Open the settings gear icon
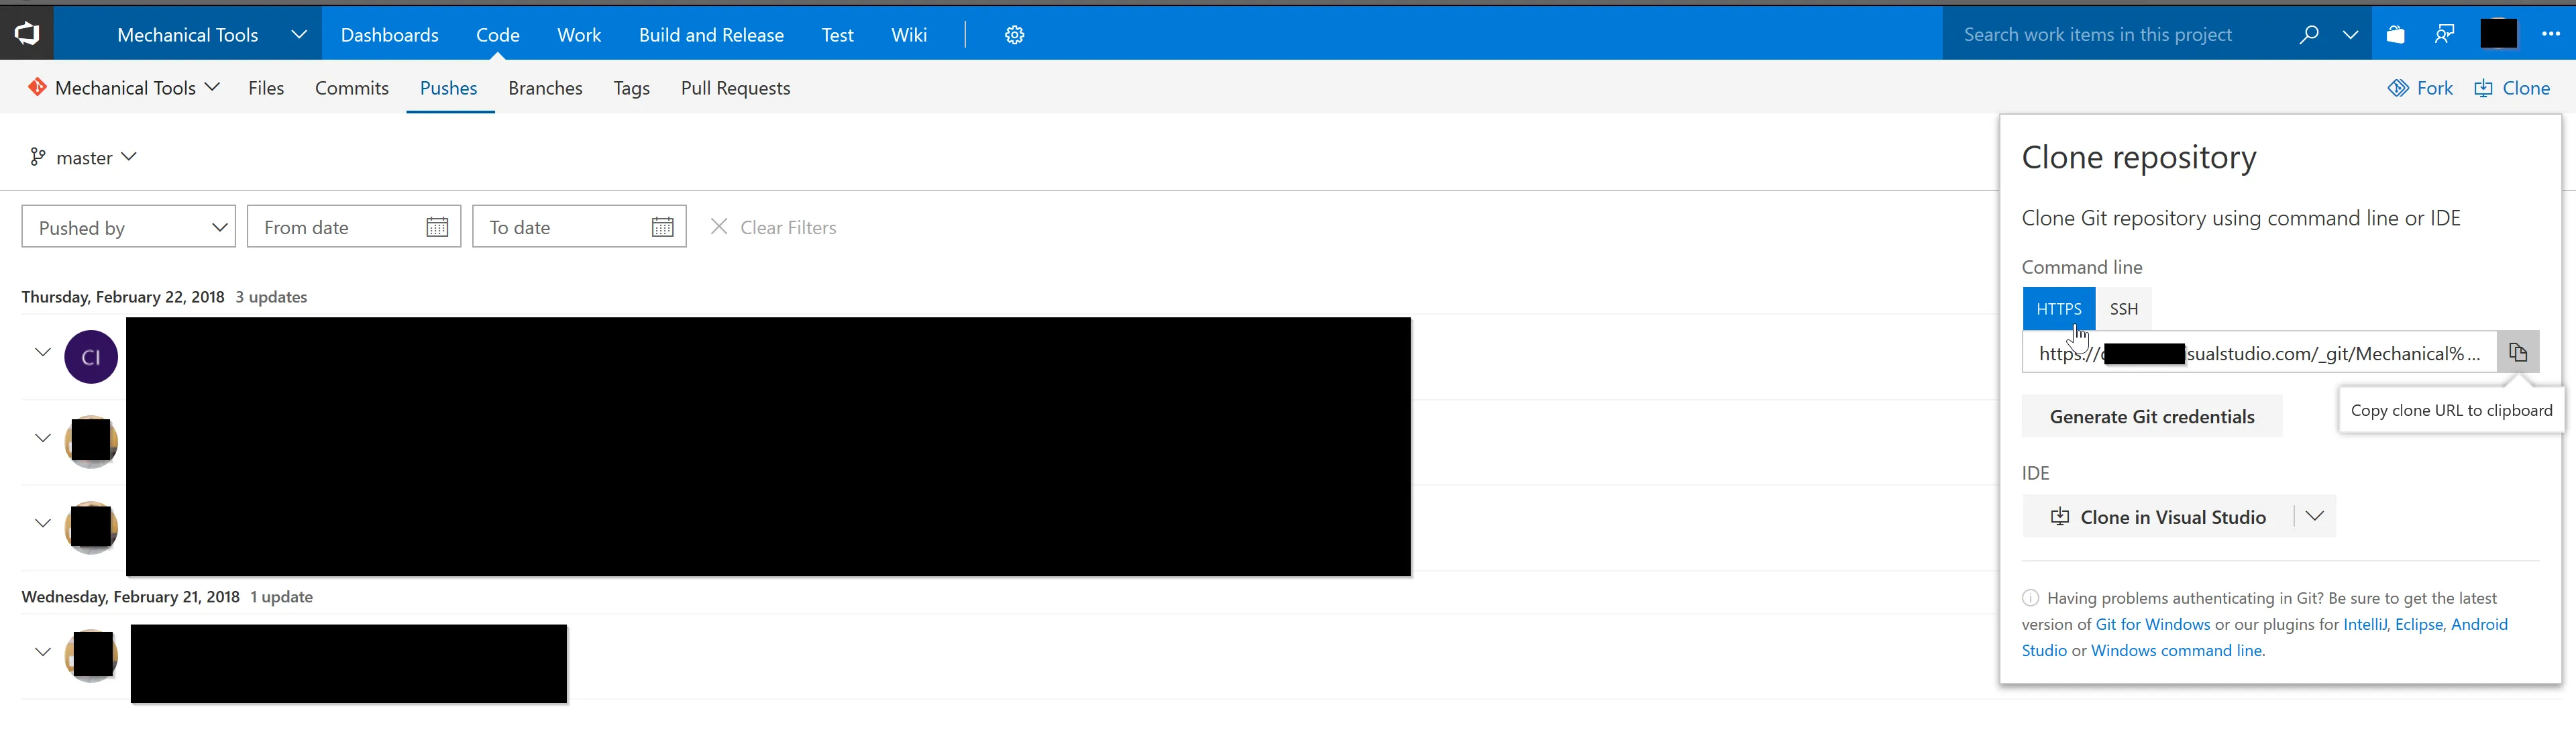The width and height of the screenshot is (2576, 754). tap(1014, 35)
